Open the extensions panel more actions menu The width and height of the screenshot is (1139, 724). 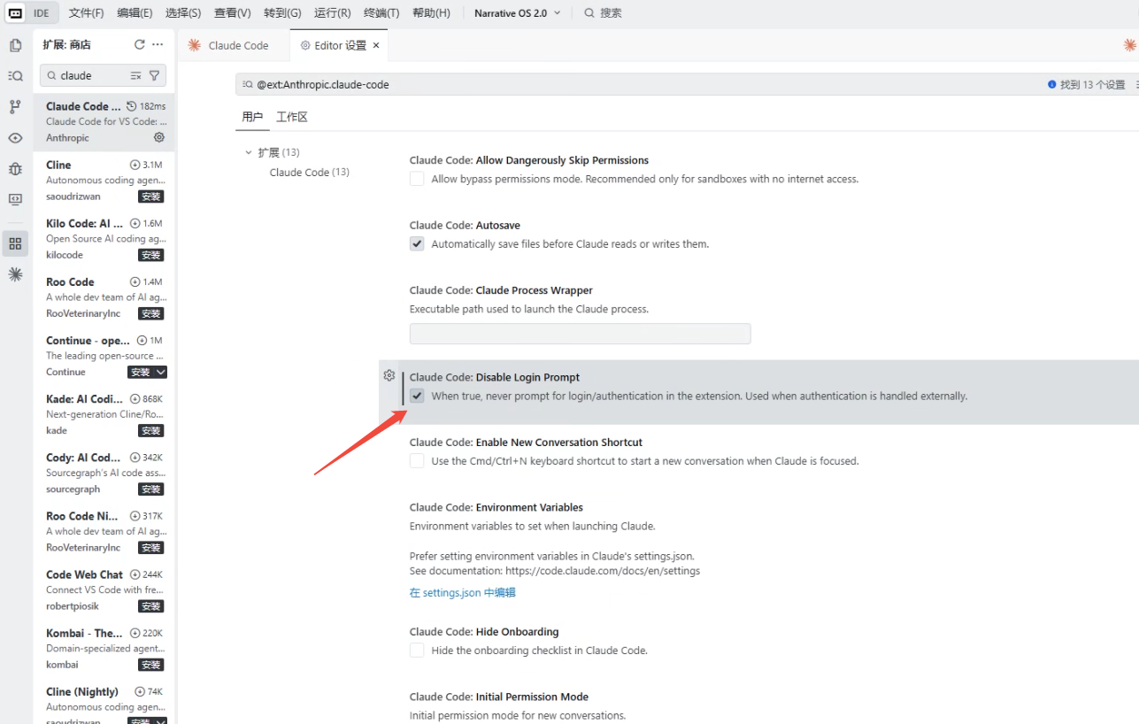pyautogui.click(x=158, y=44)
